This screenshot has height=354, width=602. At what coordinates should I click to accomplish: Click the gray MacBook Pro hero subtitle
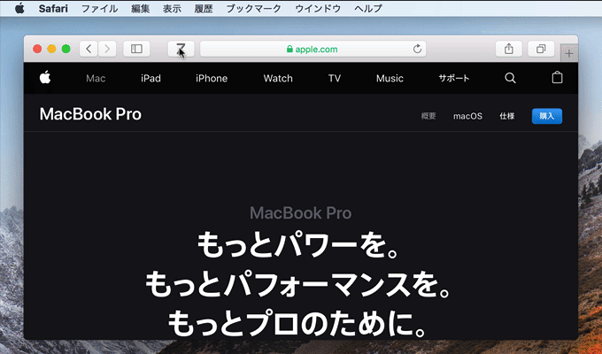tap(301, 213)
